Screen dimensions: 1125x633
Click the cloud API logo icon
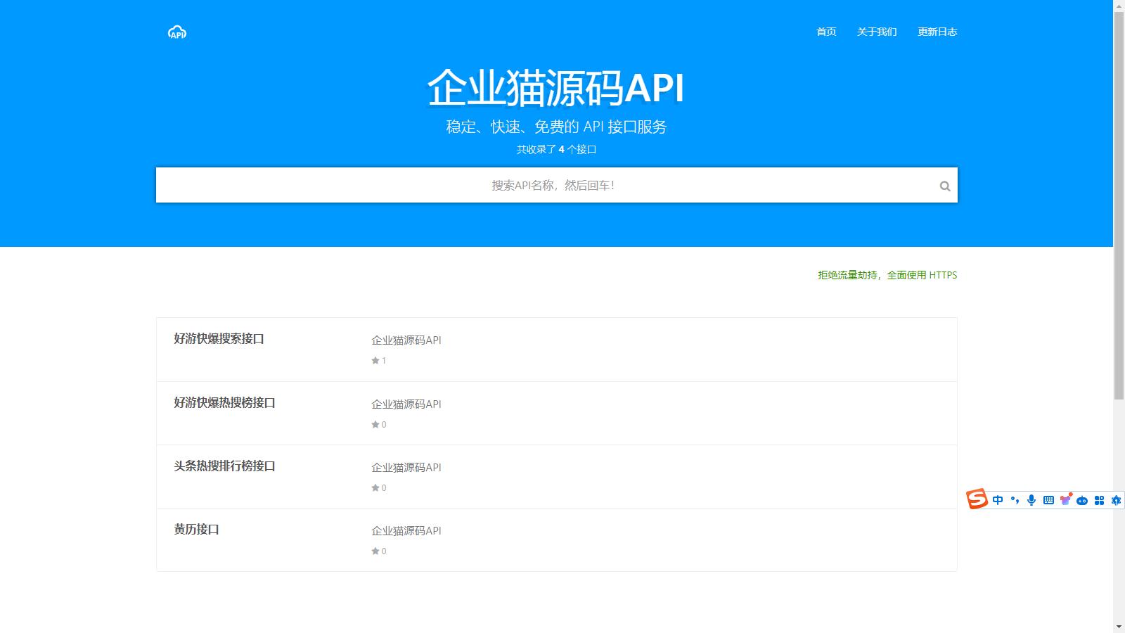tap(177, 32)
